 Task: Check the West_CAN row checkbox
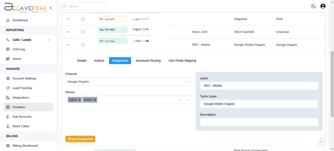click(x=83, y=32)
